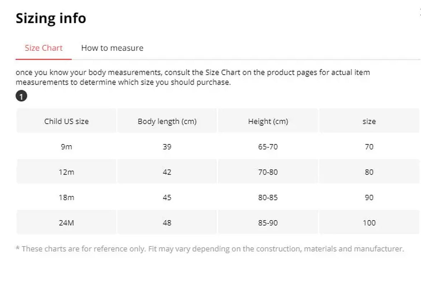
Task: Click the number 1 badge icon
Action: pos(21,96)
